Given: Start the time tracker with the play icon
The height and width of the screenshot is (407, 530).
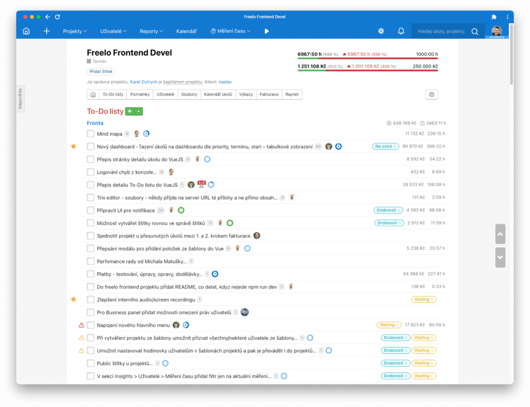Looking at the screenshot, I should [267, 31].
